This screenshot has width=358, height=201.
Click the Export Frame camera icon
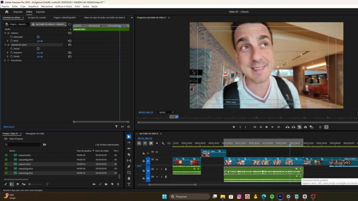click(305, 127)
